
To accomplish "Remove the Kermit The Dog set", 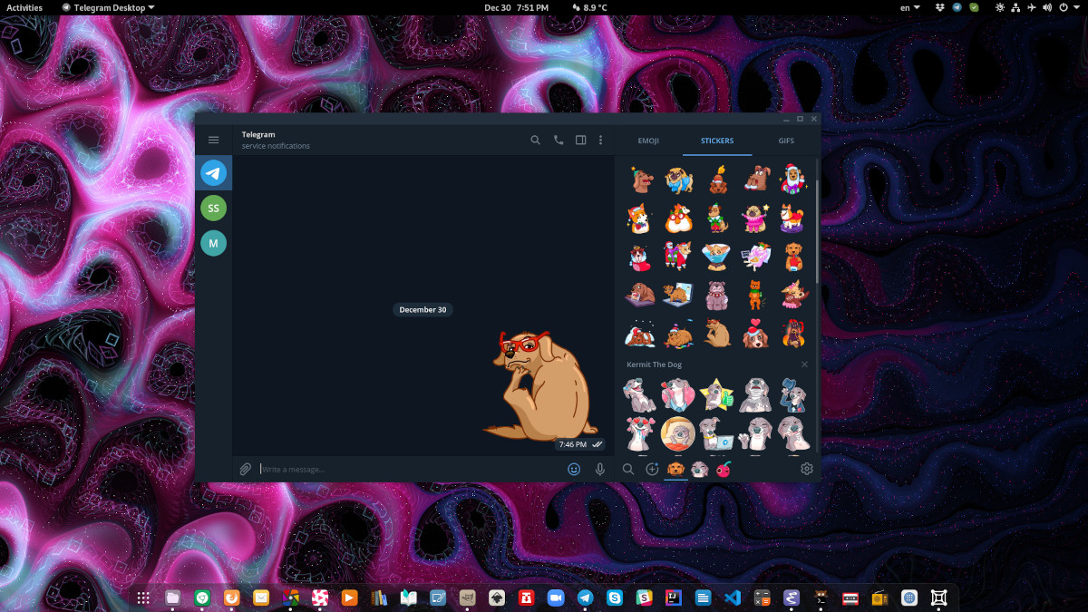I will [804, 364].
